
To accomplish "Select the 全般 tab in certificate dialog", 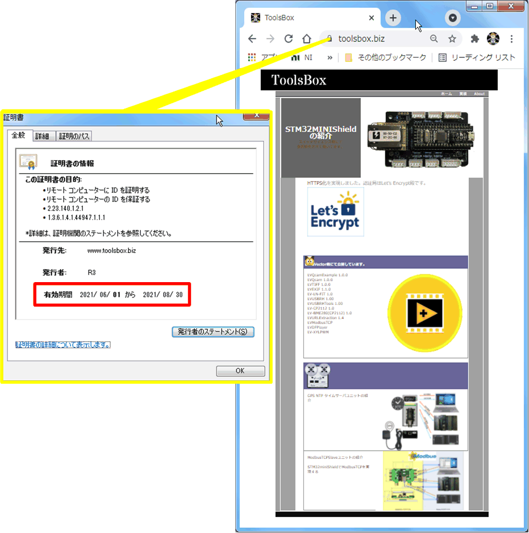I will (x=19, y=135).
